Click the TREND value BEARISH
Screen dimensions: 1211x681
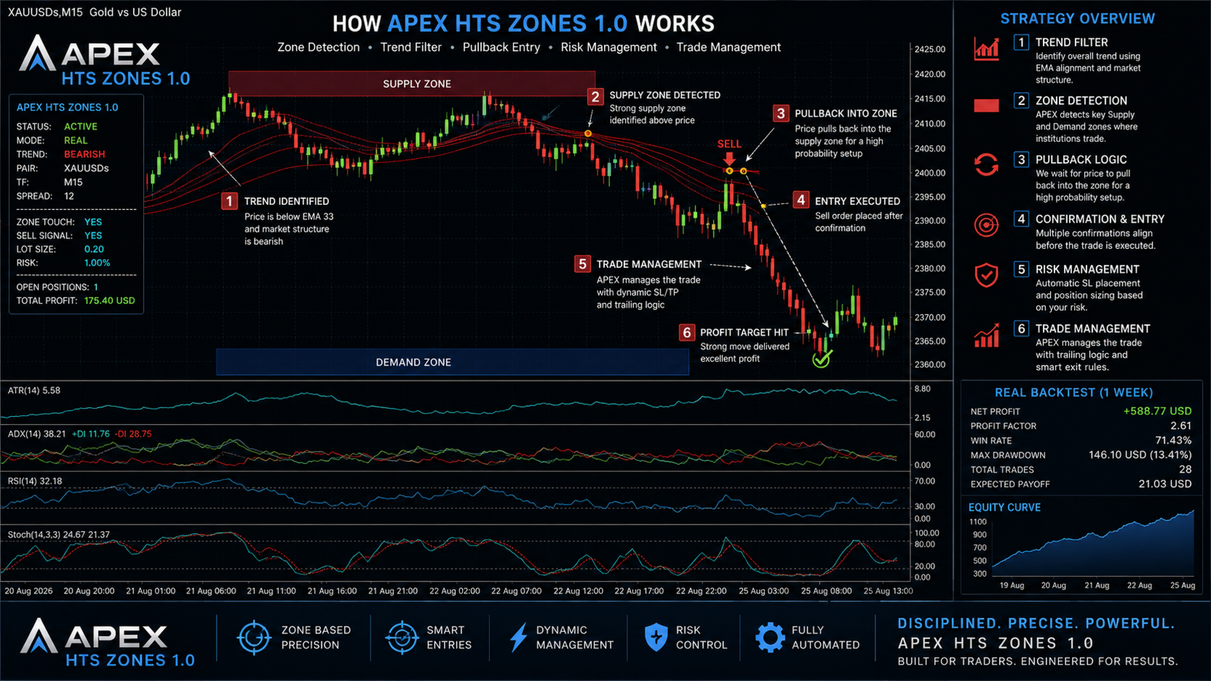84,154
